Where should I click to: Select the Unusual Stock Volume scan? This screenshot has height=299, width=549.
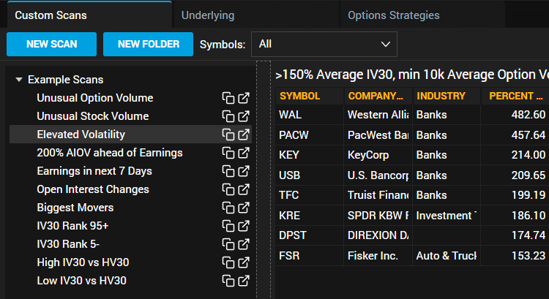tap(93, 116)
